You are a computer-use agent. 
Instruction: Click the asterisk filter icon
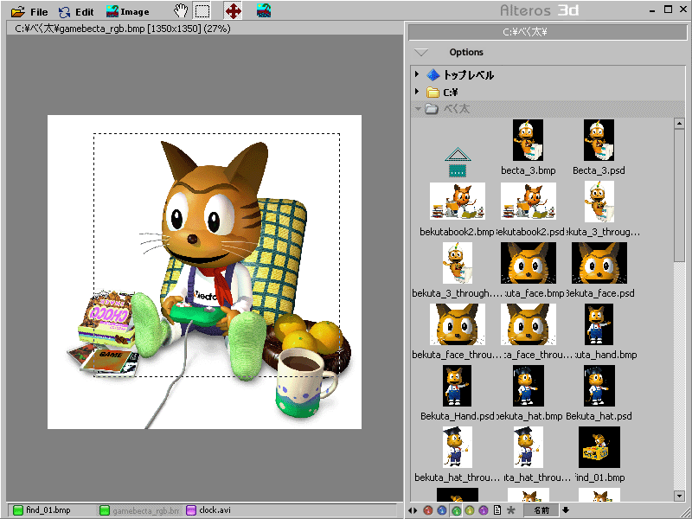511,510
